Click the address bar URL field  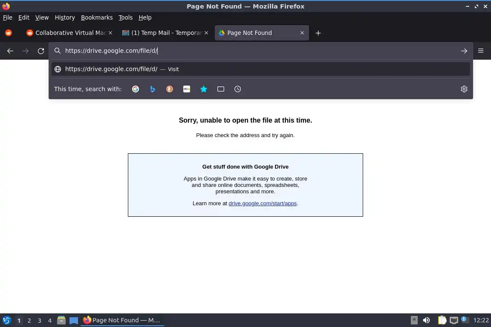pos(260,51)
